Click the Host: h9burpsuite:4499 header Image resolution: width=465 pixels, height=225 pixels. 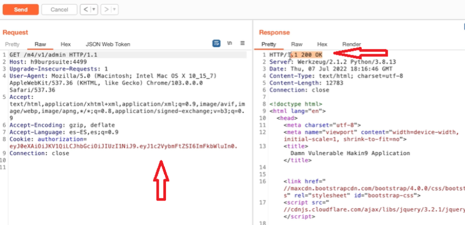(x=48, y=62)
